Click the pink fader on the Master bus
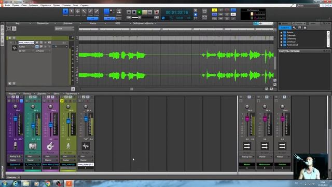The width and height of the screenshot is (332, 187). point(247,119)
